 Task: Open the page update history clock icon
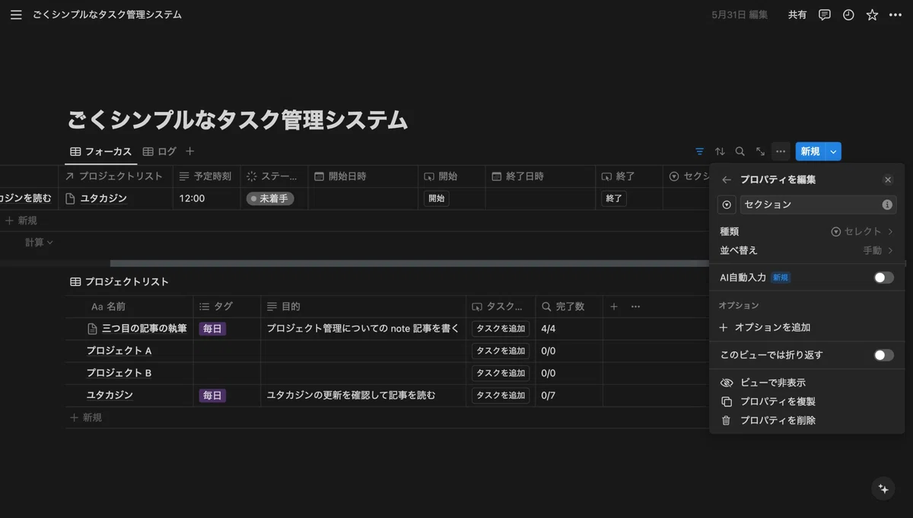click(848, 14)
